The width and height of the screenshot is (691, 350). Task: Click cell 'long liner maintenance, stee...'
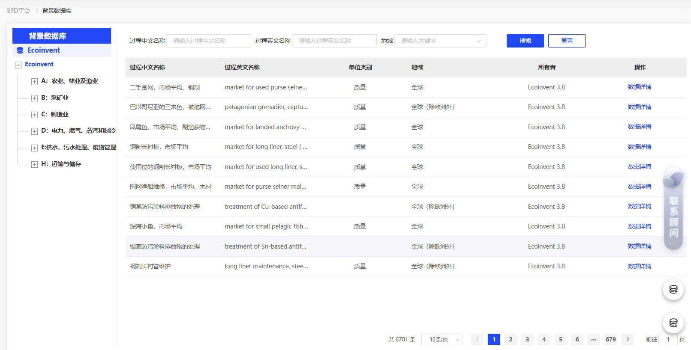266,266
